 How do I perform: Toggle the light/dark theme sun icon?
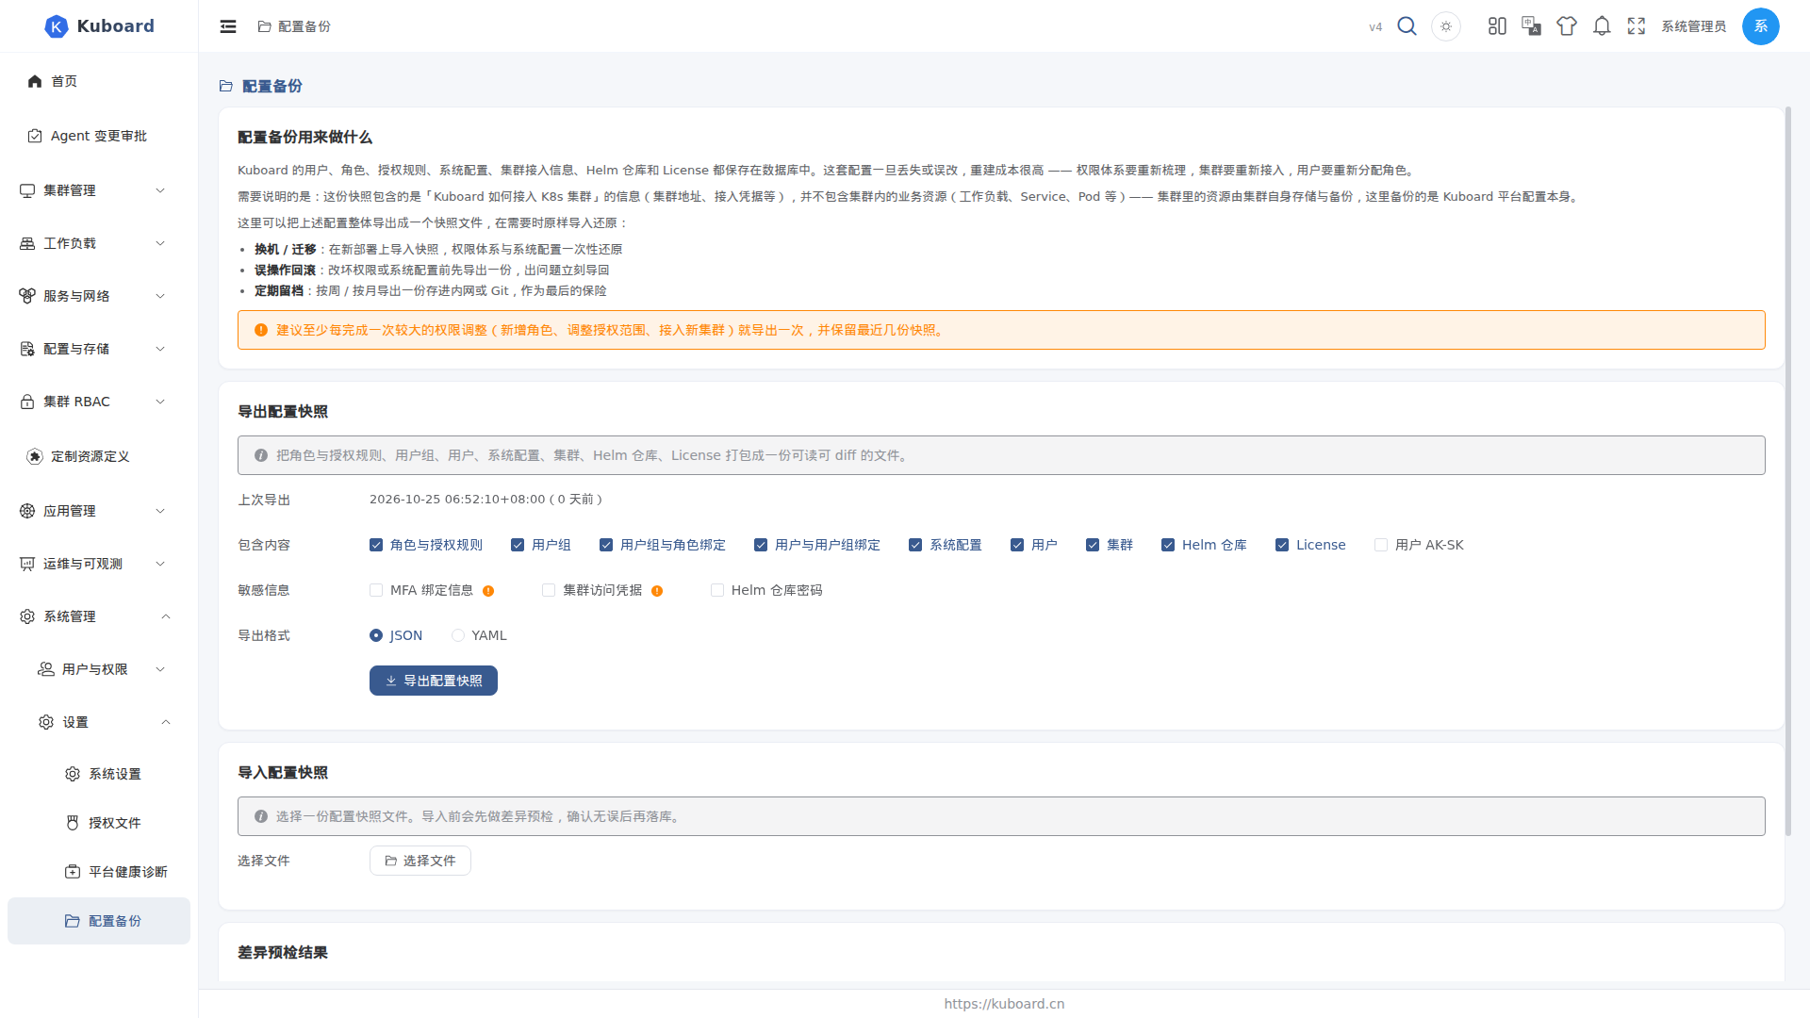1446,26
